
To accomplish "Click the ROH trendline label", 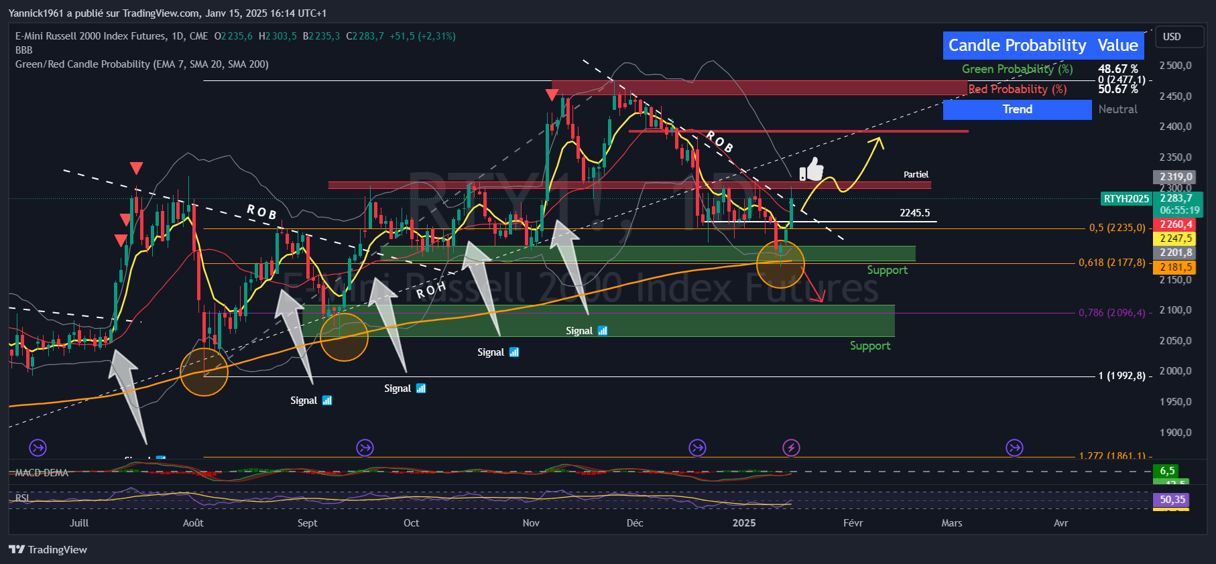I will point(431,290).
